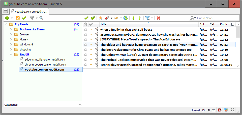Expand the Browser folder
Image resolution: width=242 pixels, height=115 pixels.
11,34
